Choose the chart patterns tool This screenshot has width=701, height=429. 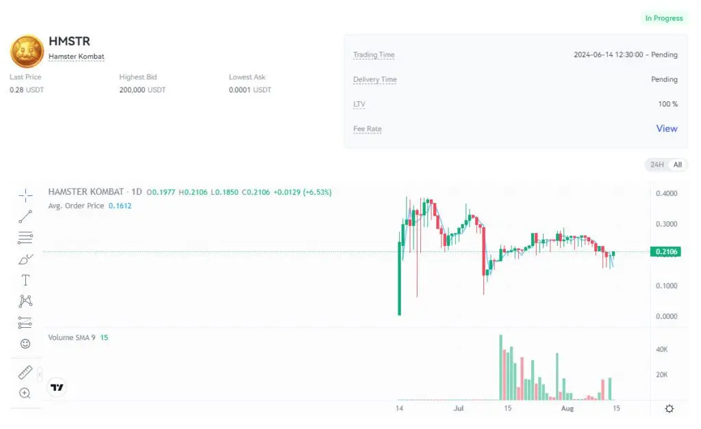click(25, 301)
